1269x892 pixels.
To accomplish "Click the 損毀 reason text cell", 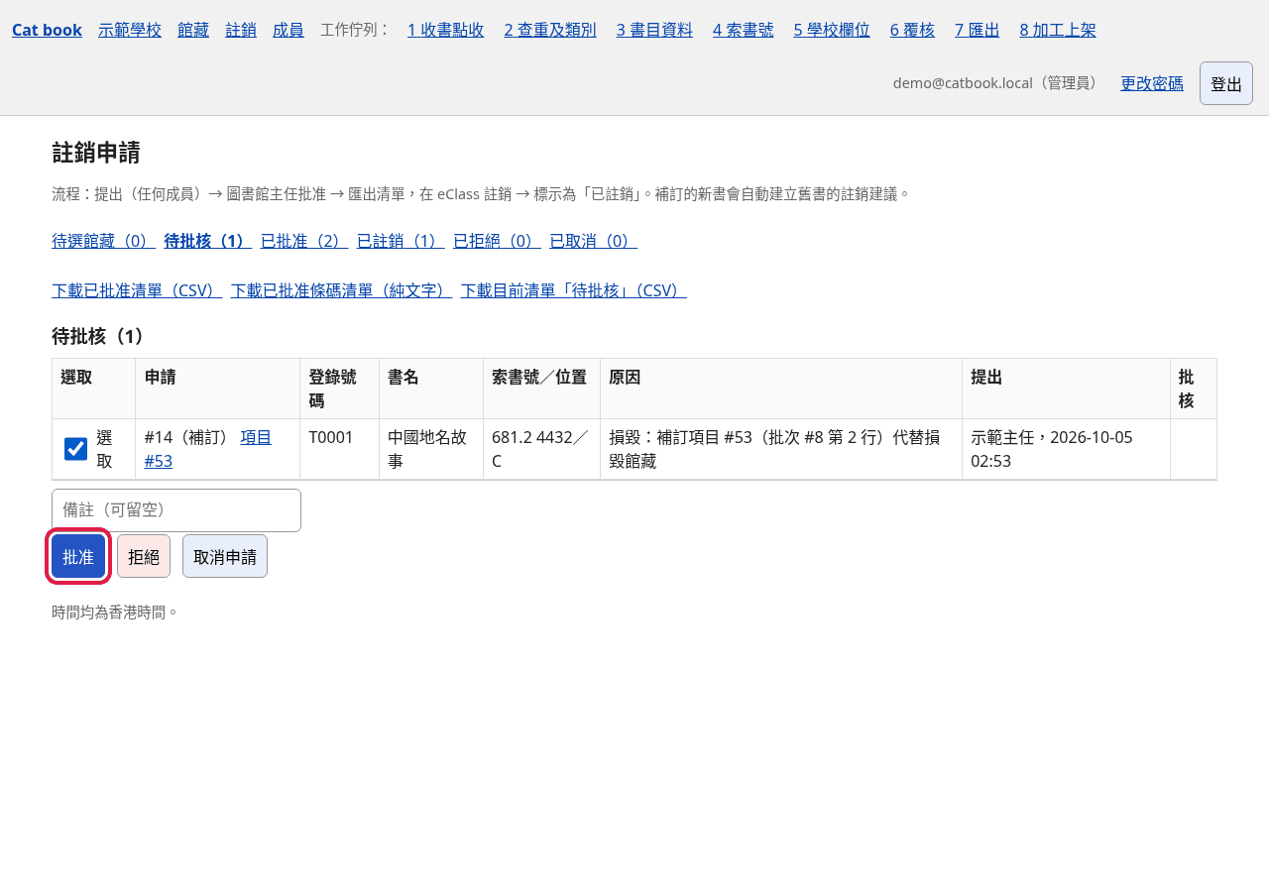I will [781, 449].
